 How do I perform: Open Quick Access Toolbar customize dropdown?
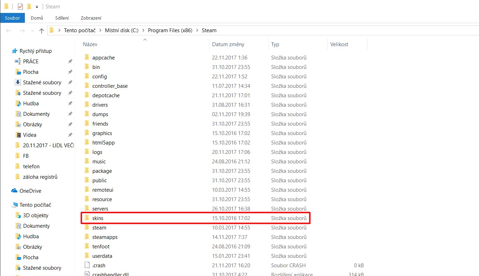(37, 7)
